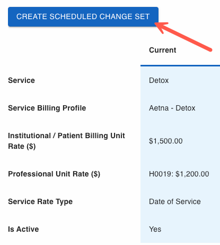Click the blue underline beneath Current
The width and height of the screenshot is (220, 245).
(x=180, y=66)
